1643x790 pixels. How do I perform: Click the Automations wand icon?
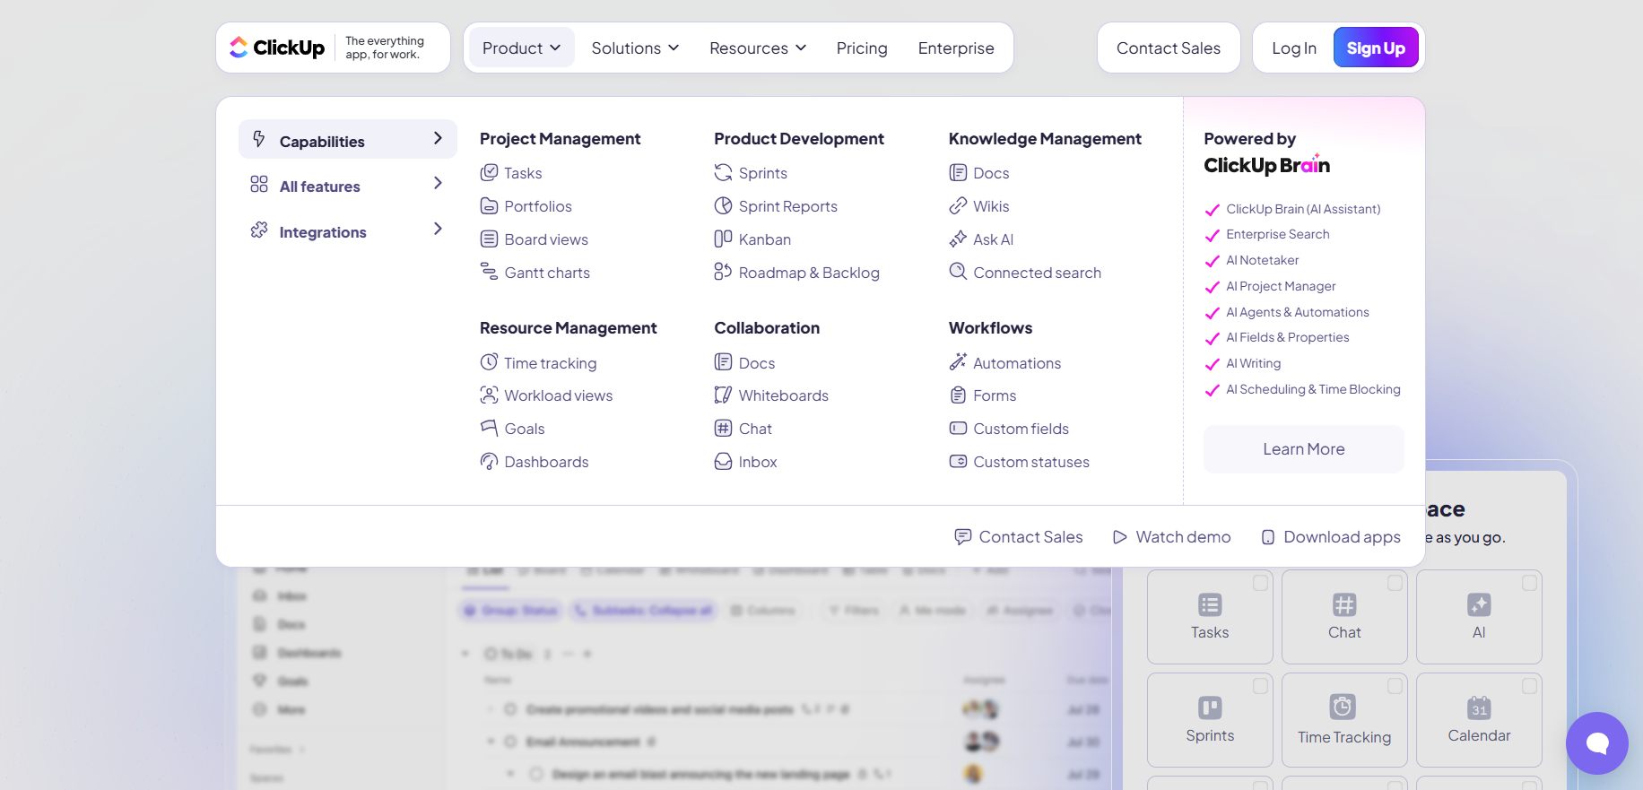tap(958, 362)
